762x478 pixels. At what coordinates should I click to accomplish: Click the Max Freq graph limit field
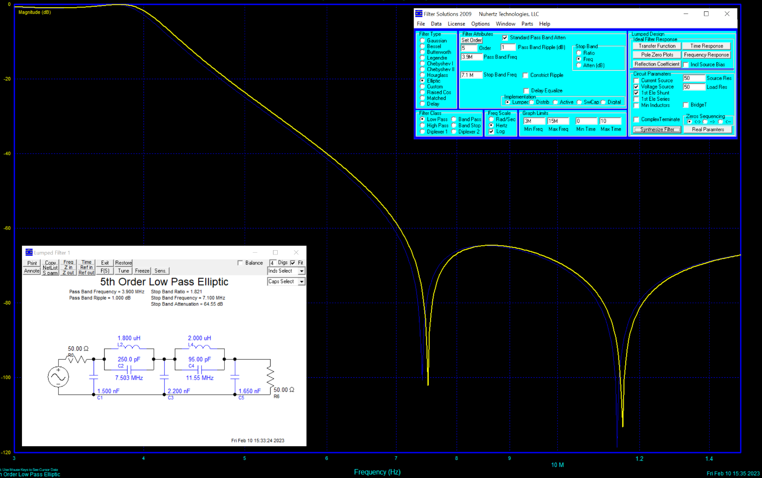click(x=558, y=121)
